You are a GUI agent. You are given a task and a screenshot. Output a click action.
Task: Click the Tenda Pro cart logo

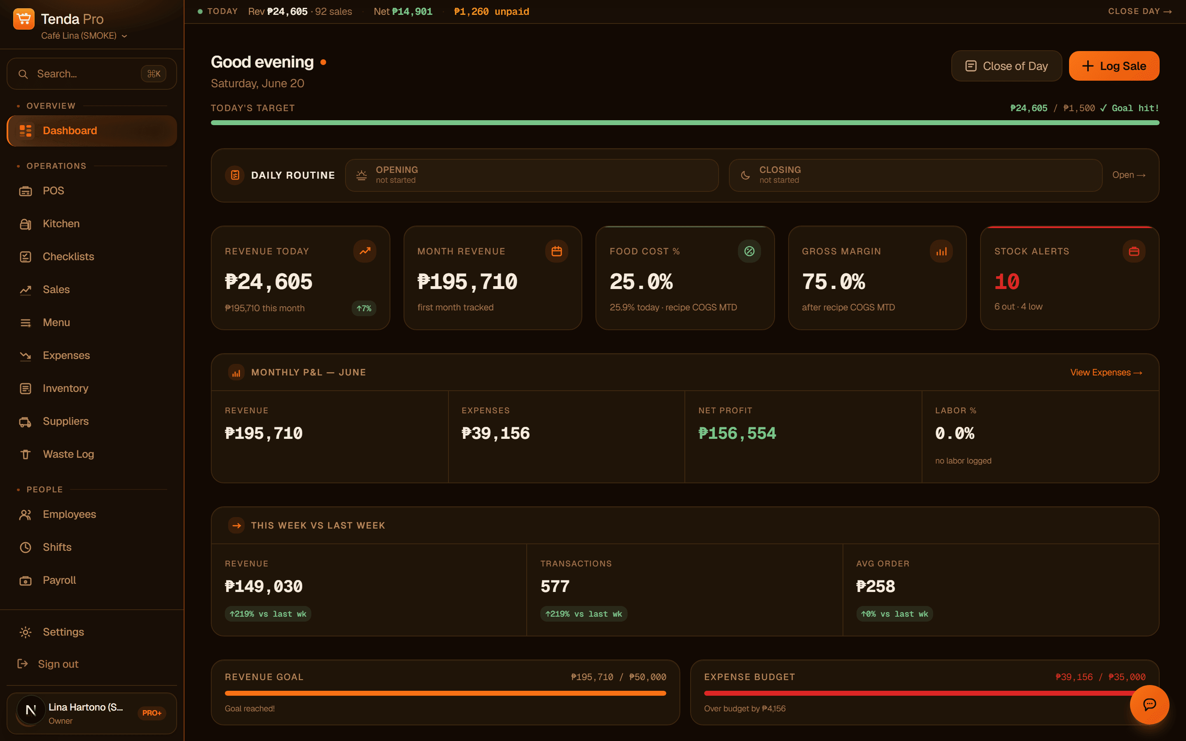(23, 19)
